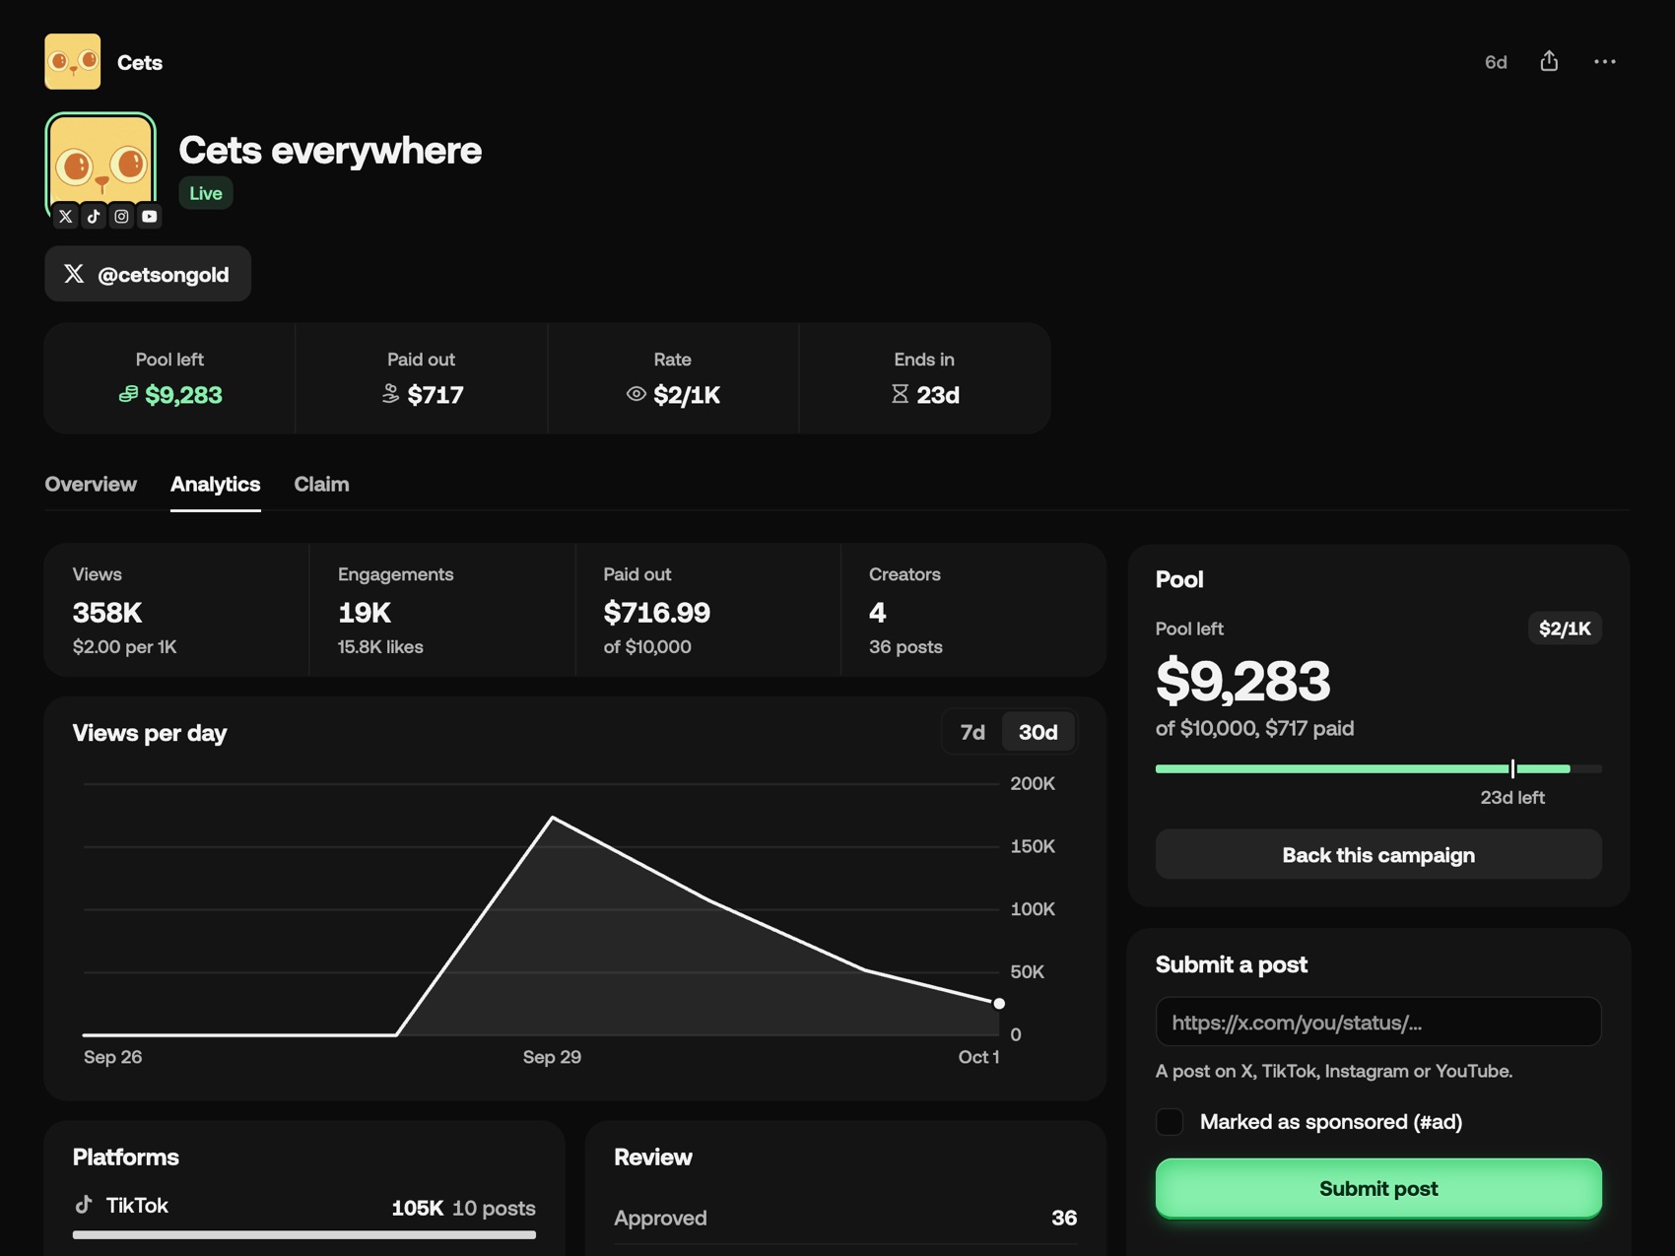
Task: Switch the chart range to 30d
Action: [1038, 732]
